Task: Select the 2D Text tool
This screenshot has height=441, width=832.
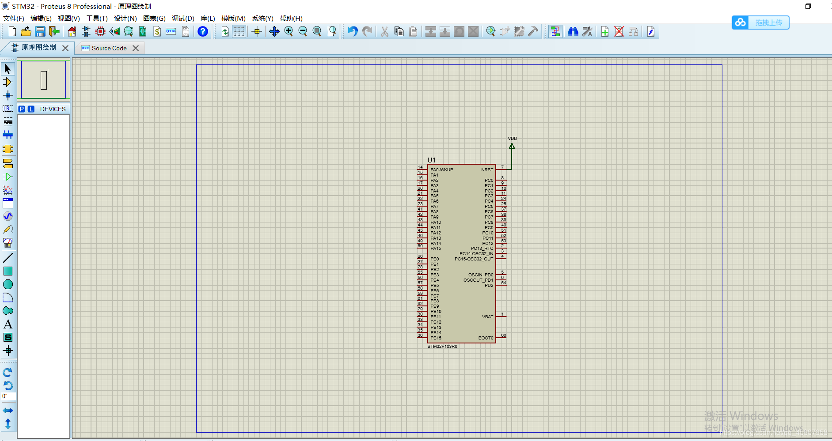Action: point(8,324)
